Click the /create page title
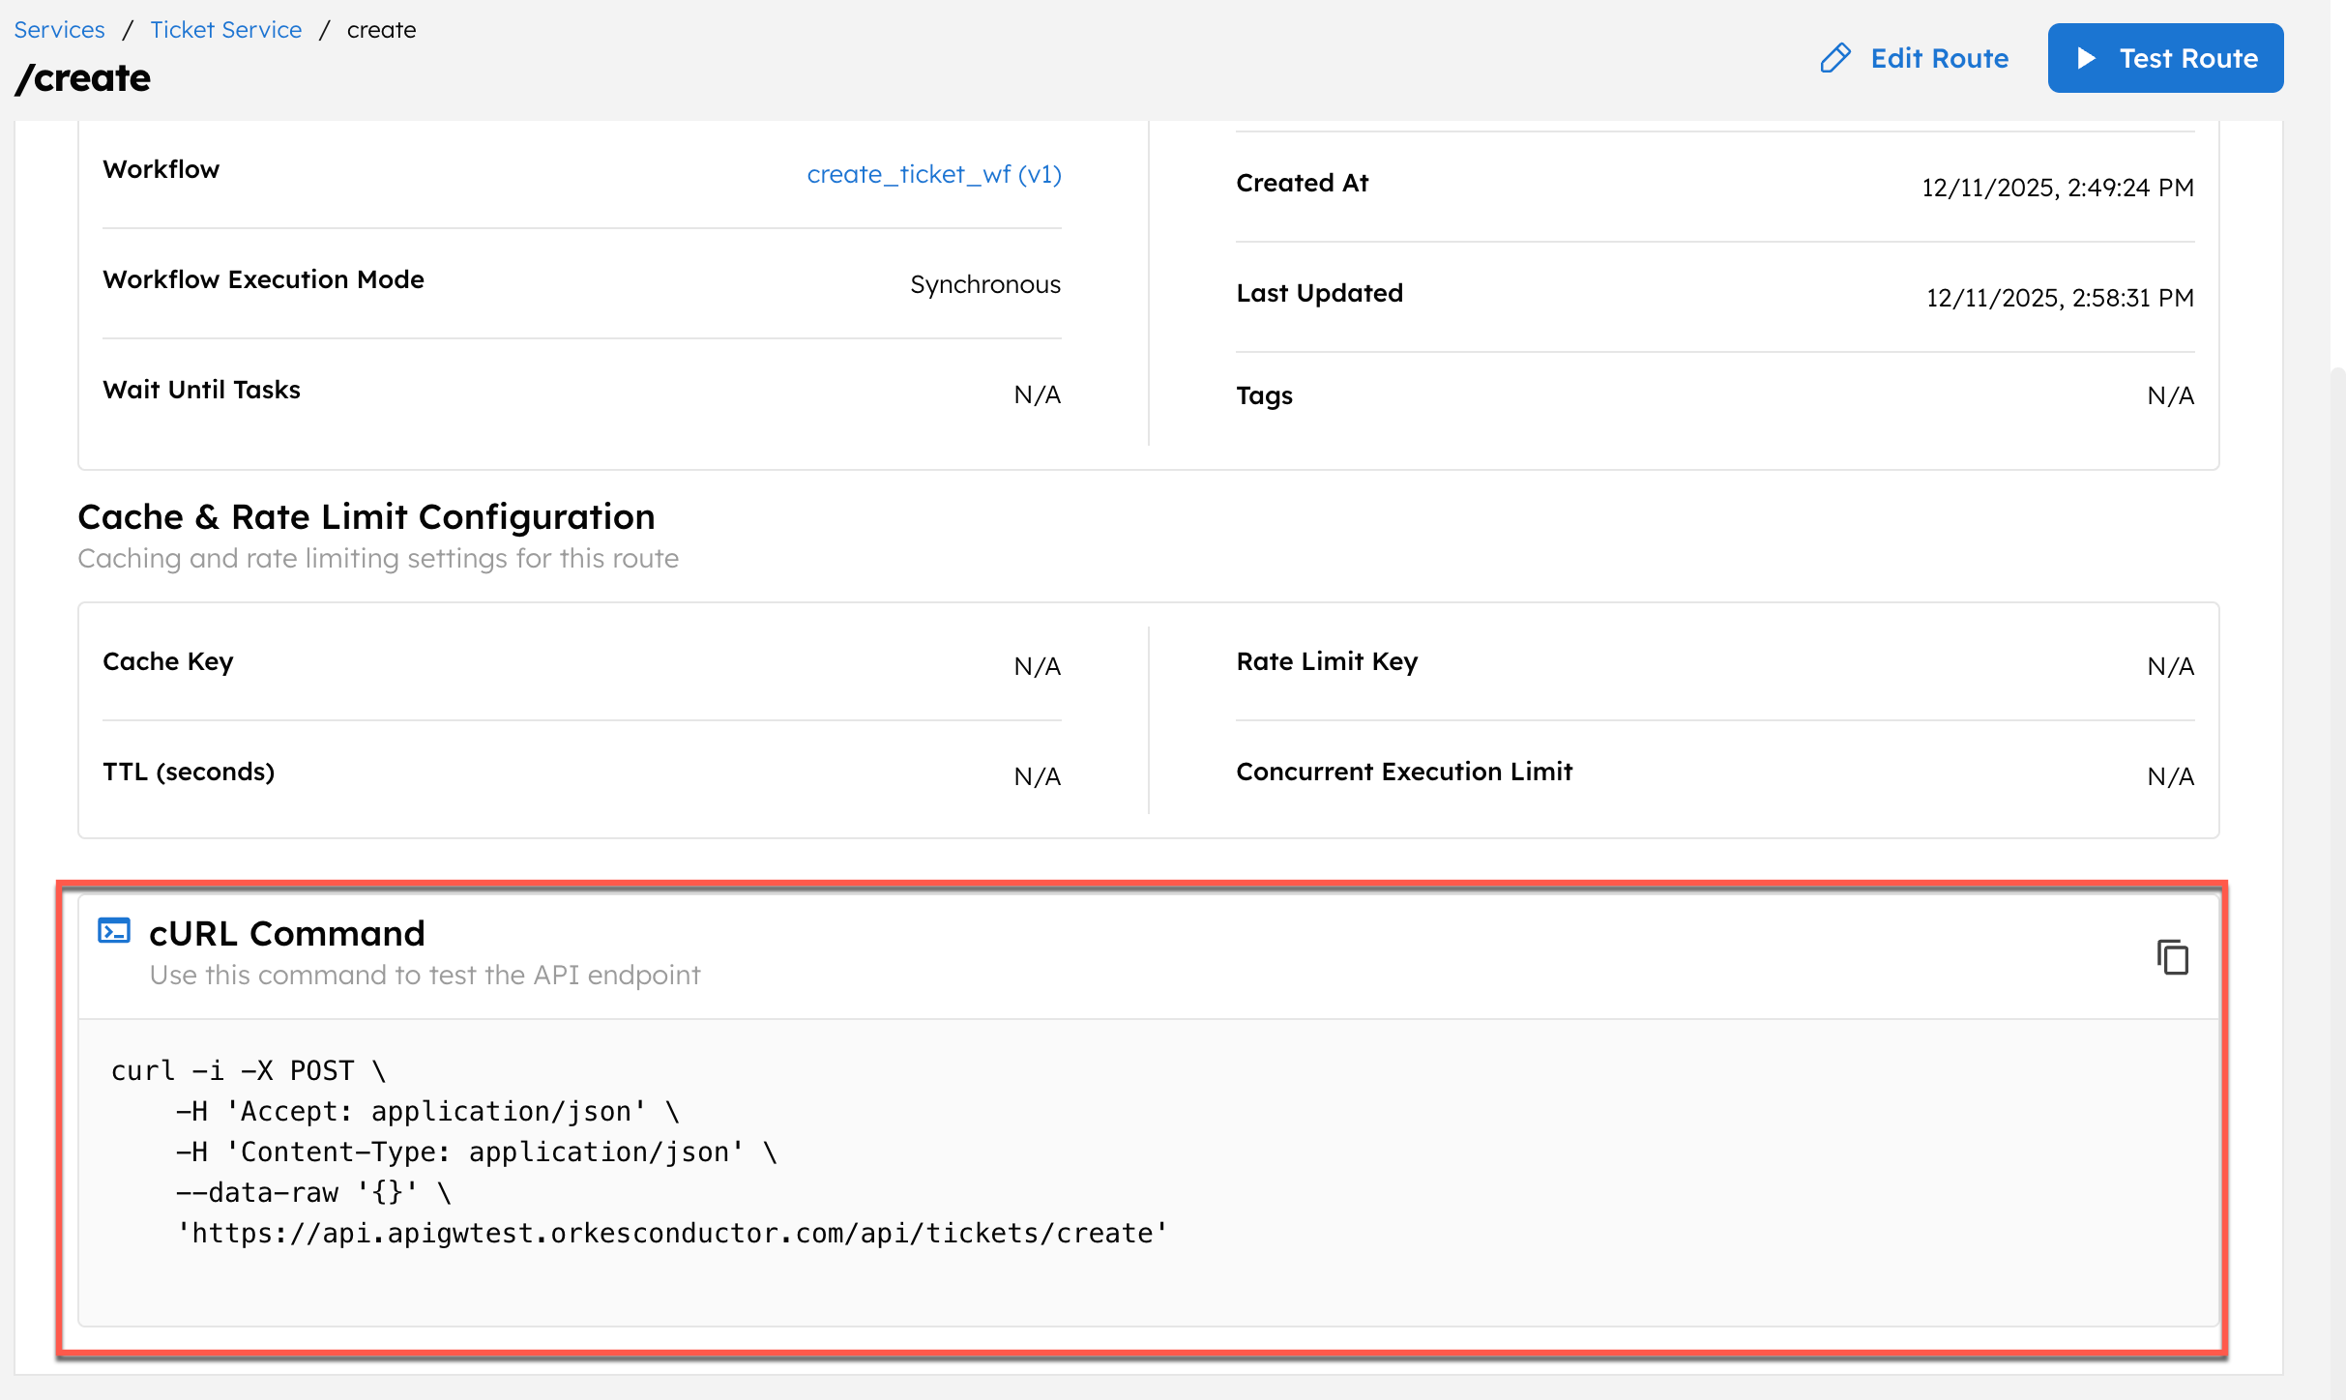2346x1400 pixels. tap(82, 77)
